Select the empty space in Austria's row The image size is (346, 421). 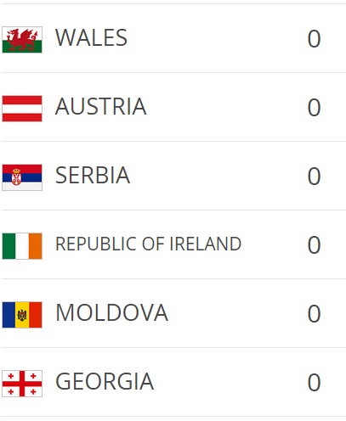point(227,107)
